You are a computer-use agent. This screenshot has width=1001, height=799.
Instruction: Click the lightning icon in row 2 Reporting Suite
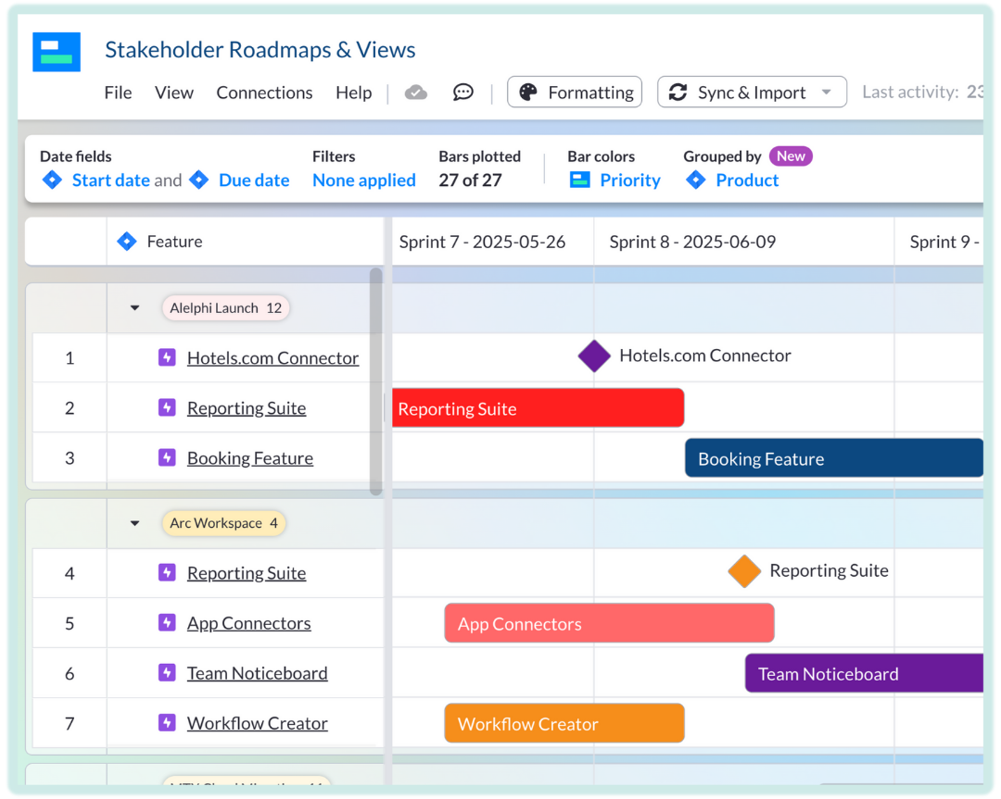point(167,406)
